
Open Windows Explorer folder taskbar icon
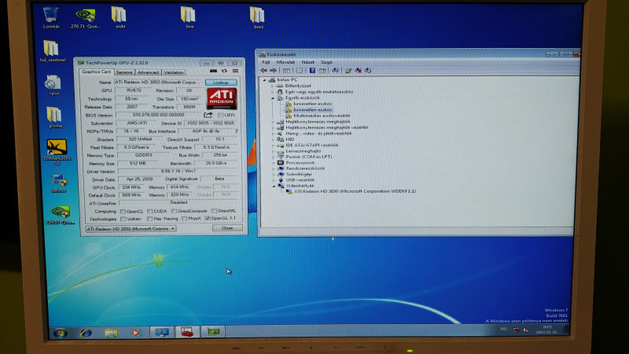111,333
